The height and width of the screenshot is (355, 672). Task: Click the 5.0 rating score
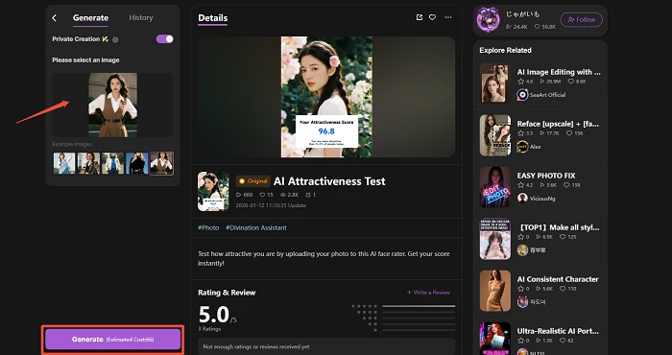214,315
